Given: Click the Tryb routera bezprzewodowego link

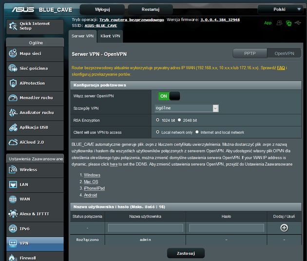Looking at the screenshot, I should 132,20.
